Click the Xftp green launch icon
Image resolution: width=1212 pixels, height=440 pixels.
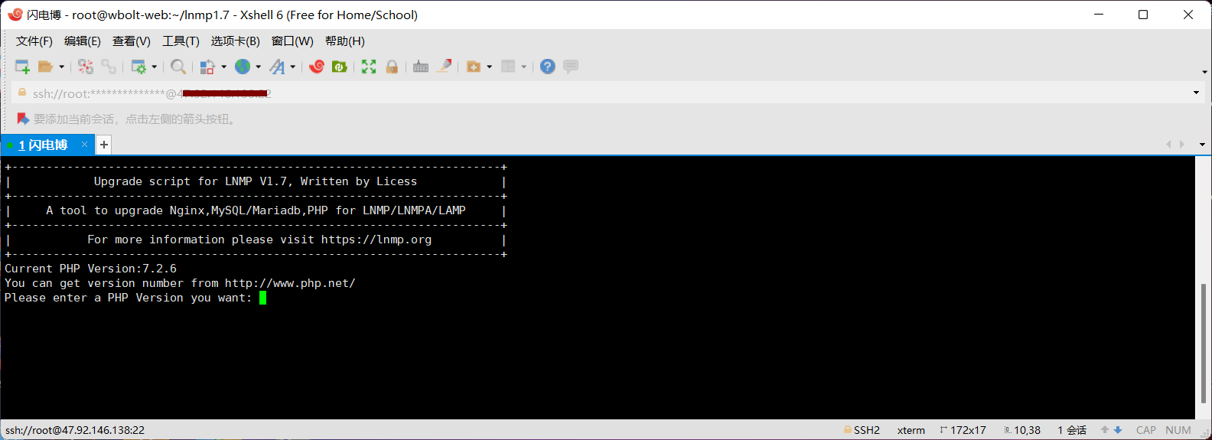click(339, 67)
